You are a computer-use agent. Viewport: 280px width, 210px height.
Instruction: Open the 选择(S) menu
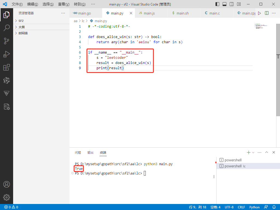point(48,4)
